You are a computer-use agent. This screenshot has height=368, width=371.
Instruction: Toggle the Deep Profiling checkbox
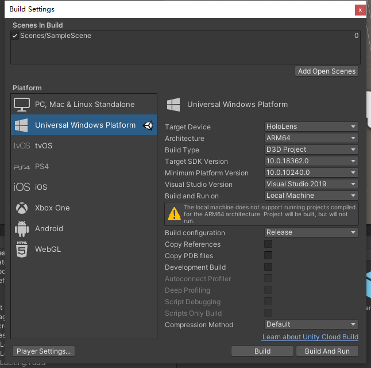(x=268, y=290)
